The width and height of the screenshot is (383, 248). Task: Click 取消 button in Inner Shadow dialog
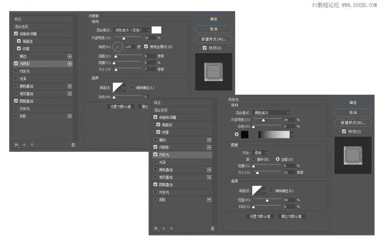pyautogui.click(x=214, y=29)
